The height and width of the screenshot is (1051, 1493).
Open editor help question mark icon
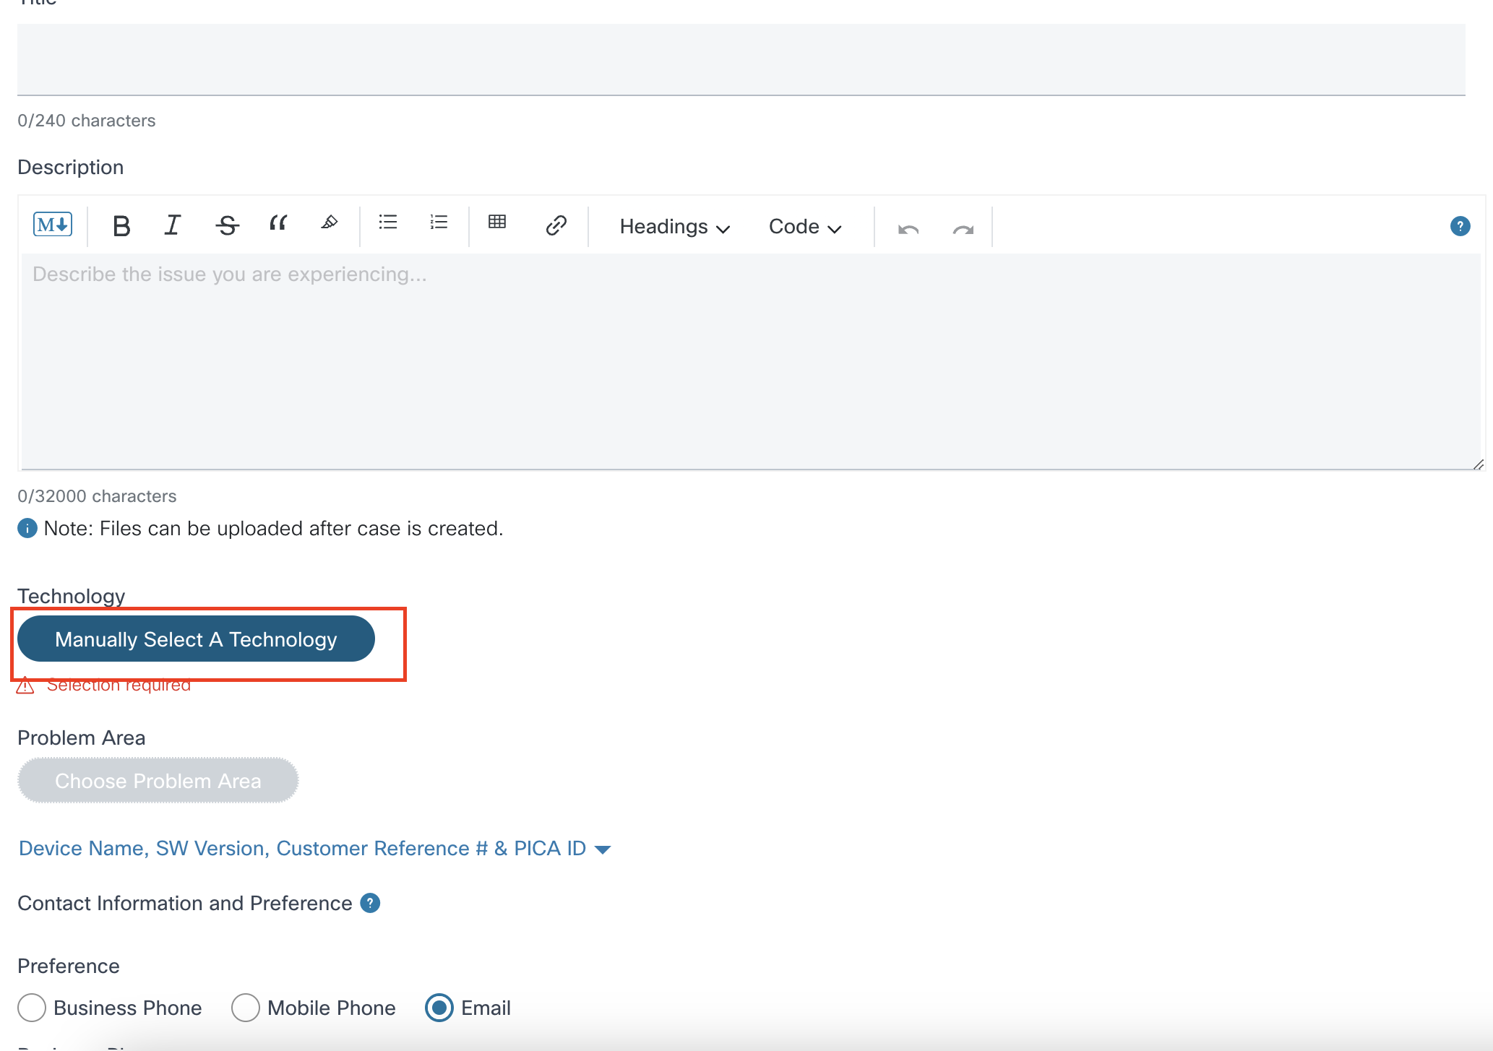click(x=1460, y=226)
